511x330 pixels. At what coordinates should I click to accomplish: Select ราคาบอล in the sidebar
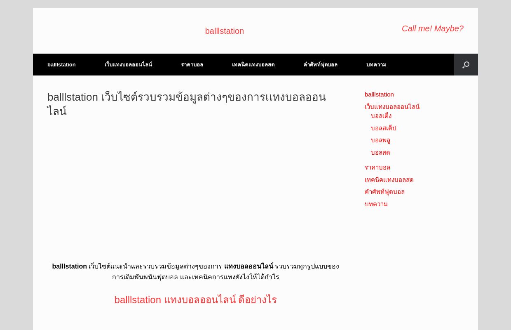(x=377, y=167)
